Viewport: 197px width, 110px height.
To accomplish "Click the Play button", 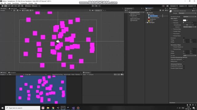I will click(93, 6).
